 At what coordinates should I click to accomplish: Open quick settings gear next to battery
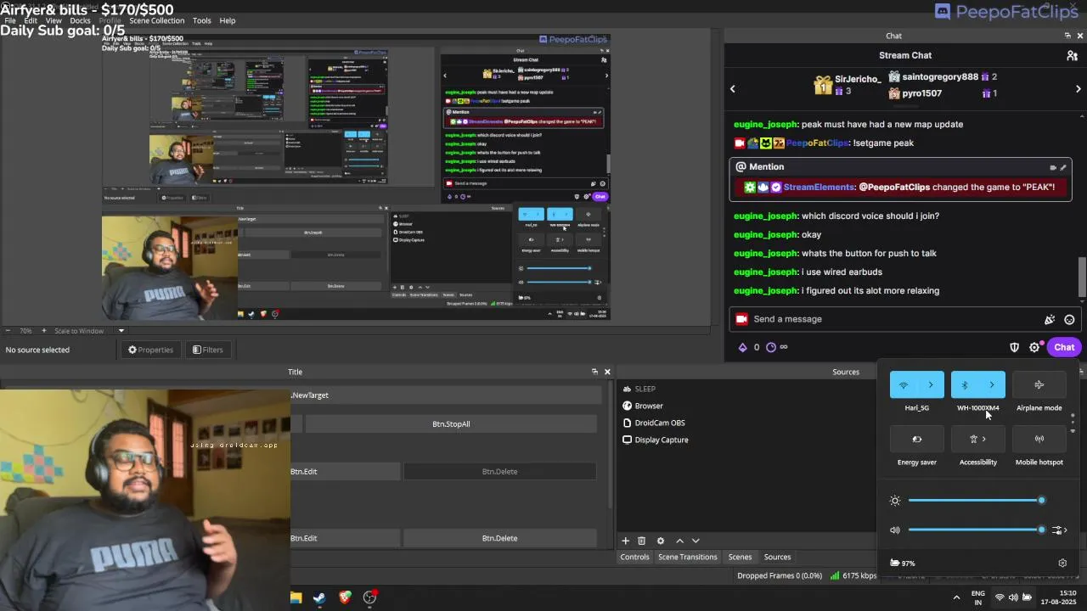pyautogui.click(x=1062, y=563)
